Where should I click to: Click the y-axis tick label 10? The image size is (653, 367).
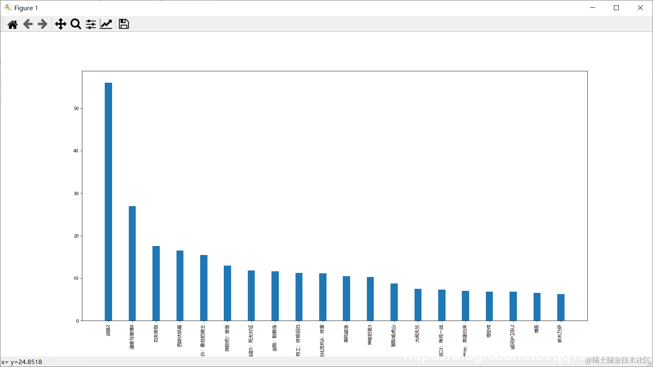click(x=76, y=278)
